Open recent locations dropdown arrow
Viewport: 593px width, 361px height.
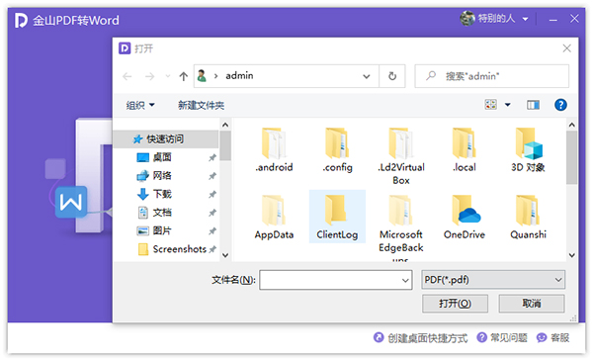(x=168, y=76)
